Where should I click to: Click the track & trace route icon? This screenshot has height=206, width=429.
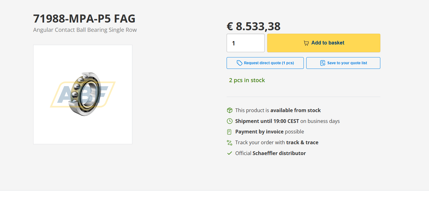tap(229, 143)
